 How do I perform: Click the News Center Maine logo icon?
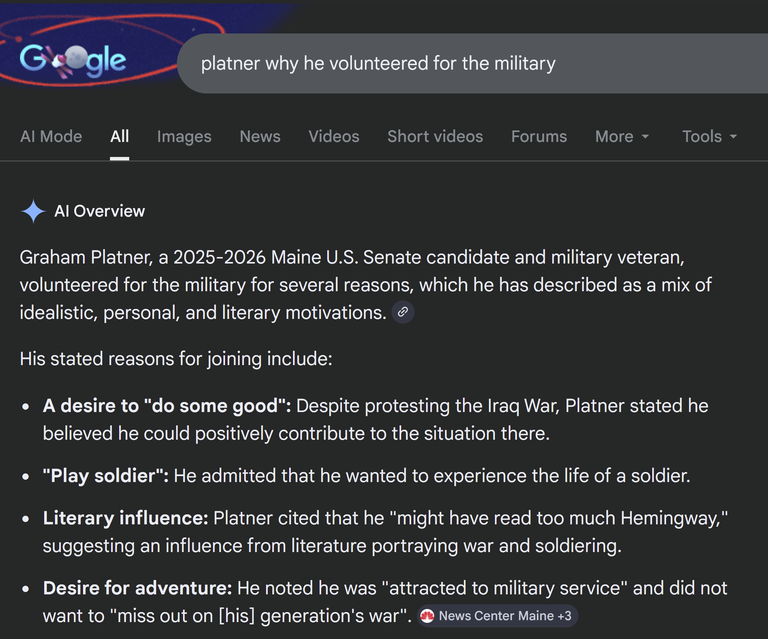point(427,616)
